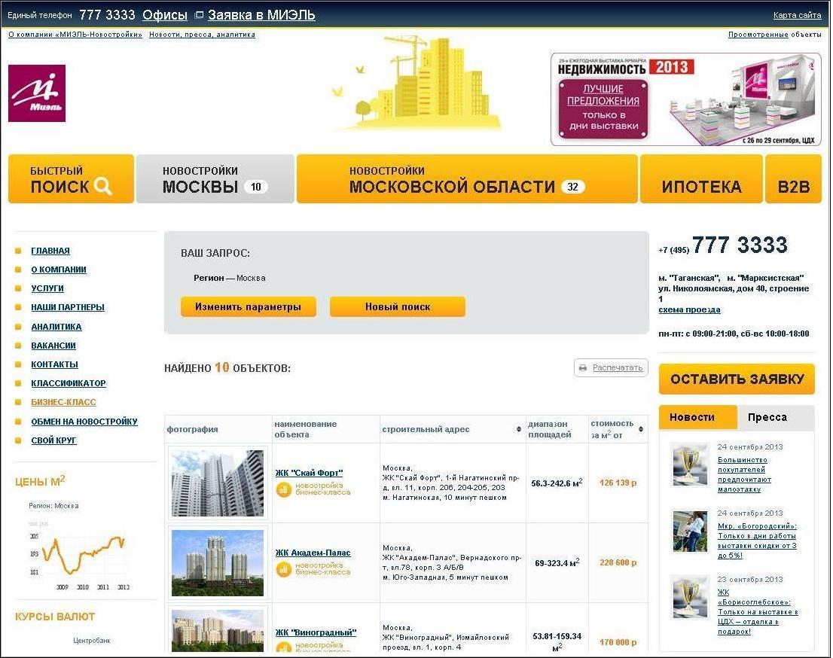
Task: Open the ЖК "Скай Форт" listing link
Action: tap(309, 473)
